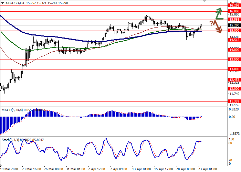Click the 19 Mar 2020 date on time axis
The width and height of the screenshot is (241, 172).
[x=10, y=169]
